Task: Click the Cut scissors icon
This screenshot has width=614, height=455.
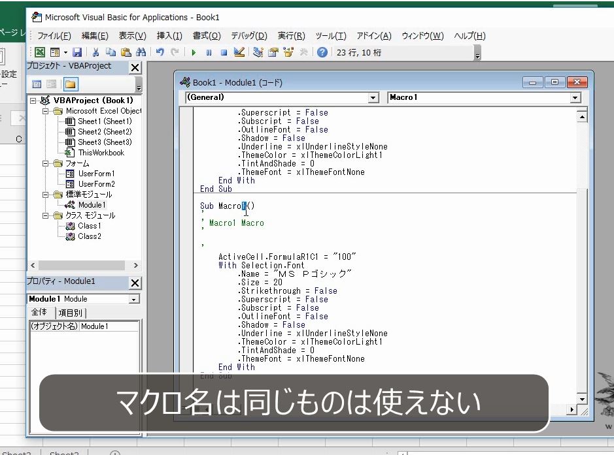Action: click(x=95, y=52)
